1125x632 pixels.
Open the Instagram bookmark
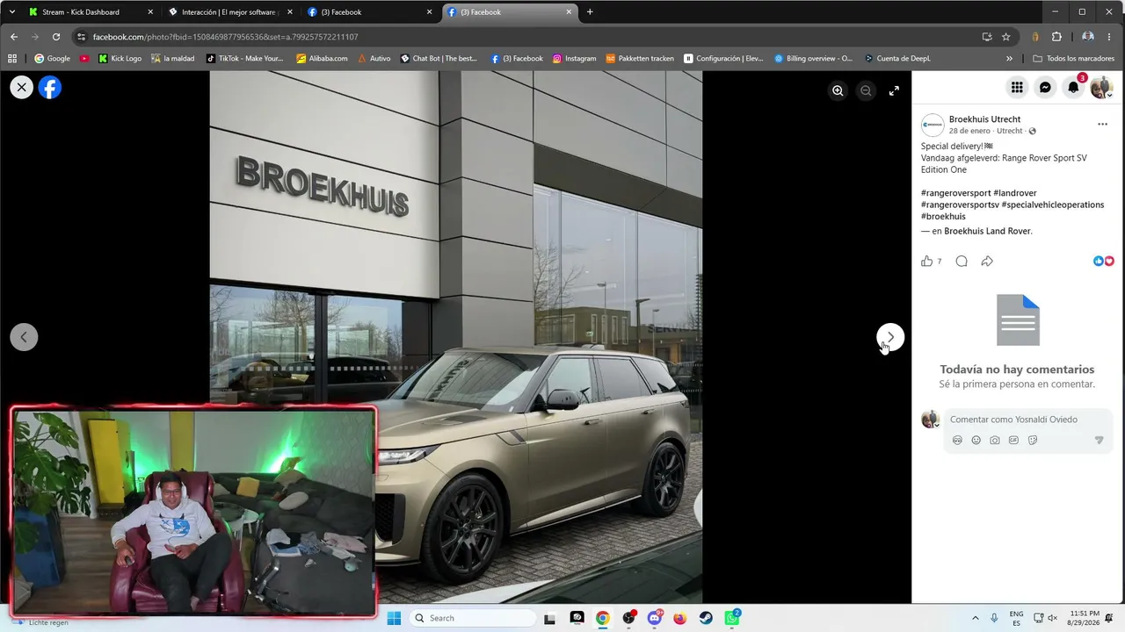574,59
